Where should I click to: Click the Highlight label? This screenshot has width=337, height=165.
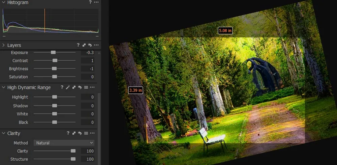click(20, 97)
